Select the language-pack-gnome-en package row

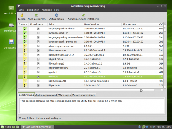[90, 42]
